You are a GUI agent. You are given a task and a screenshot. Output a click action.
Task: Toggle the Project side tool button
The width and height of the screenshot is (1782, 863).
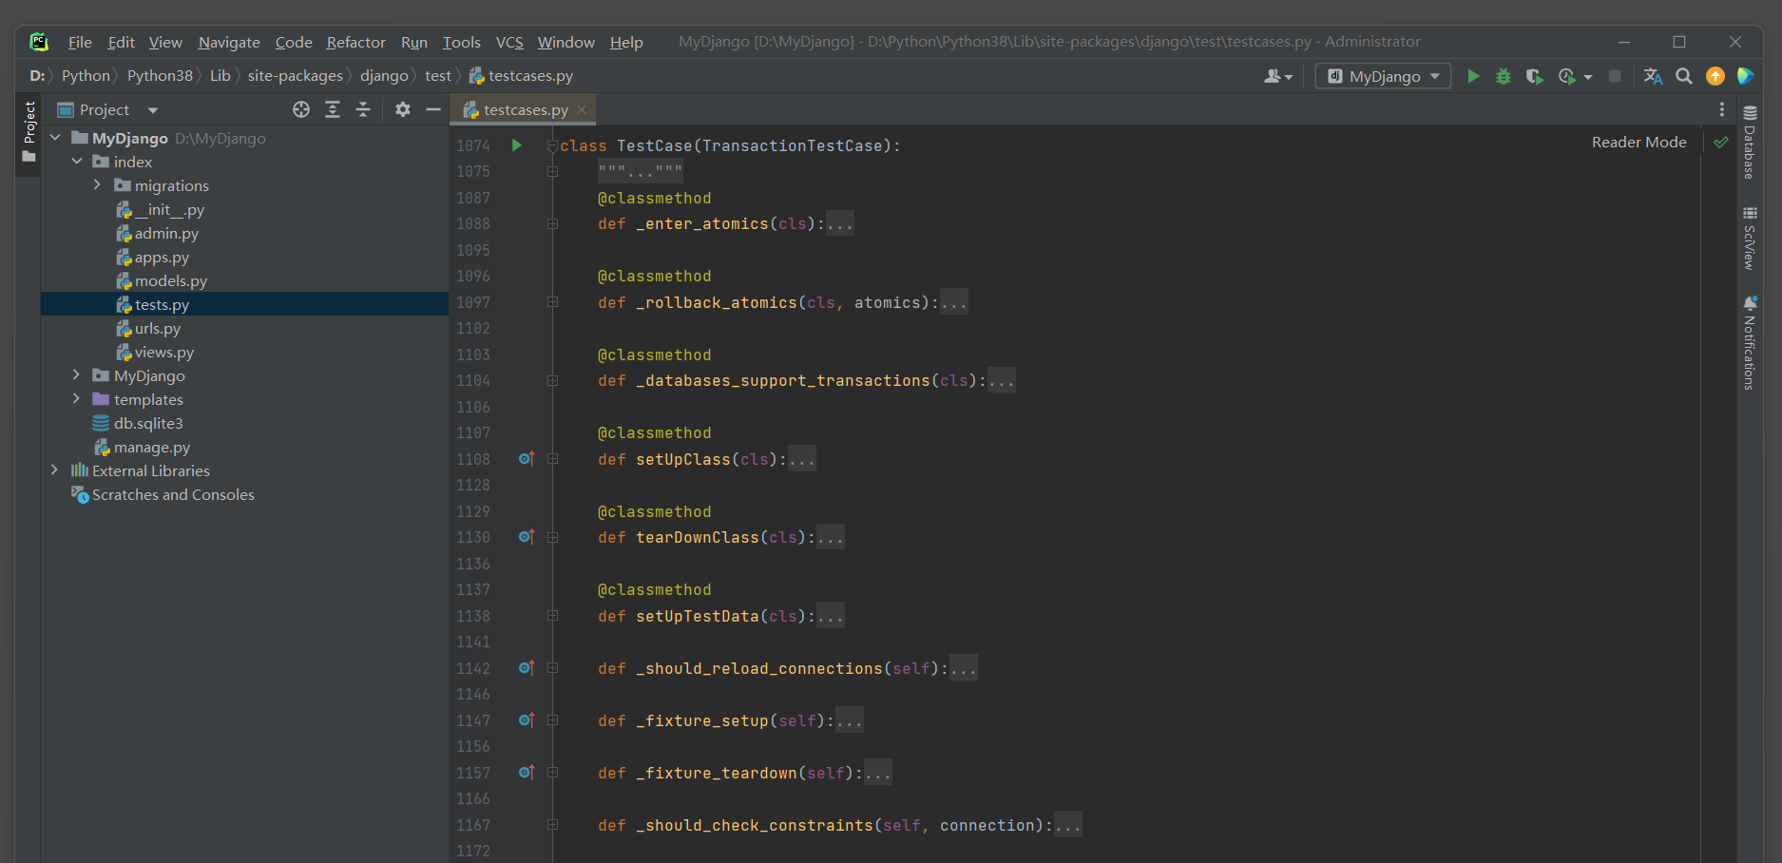click(29, 132)
